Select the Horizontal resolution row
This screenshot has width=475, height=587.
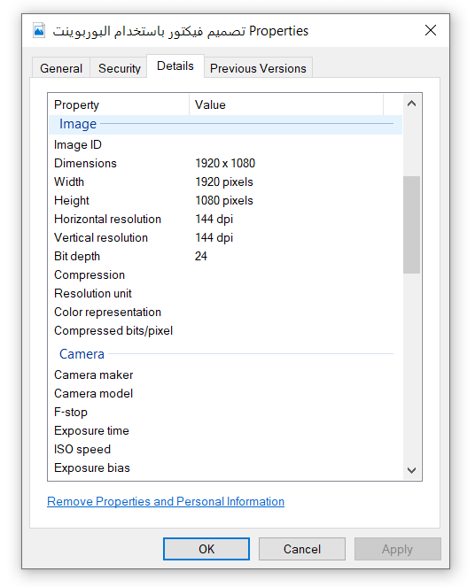pos(225,219)
